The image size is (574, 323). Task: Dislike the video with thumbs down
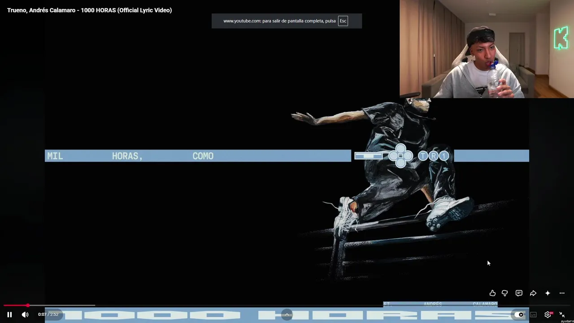[505, 293]
